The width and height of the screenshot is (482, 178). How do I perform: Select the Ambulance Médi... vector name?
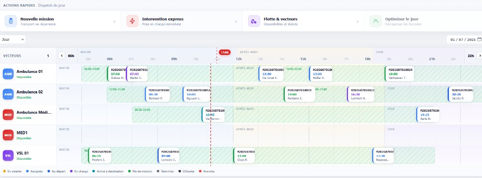click(34, 112)
